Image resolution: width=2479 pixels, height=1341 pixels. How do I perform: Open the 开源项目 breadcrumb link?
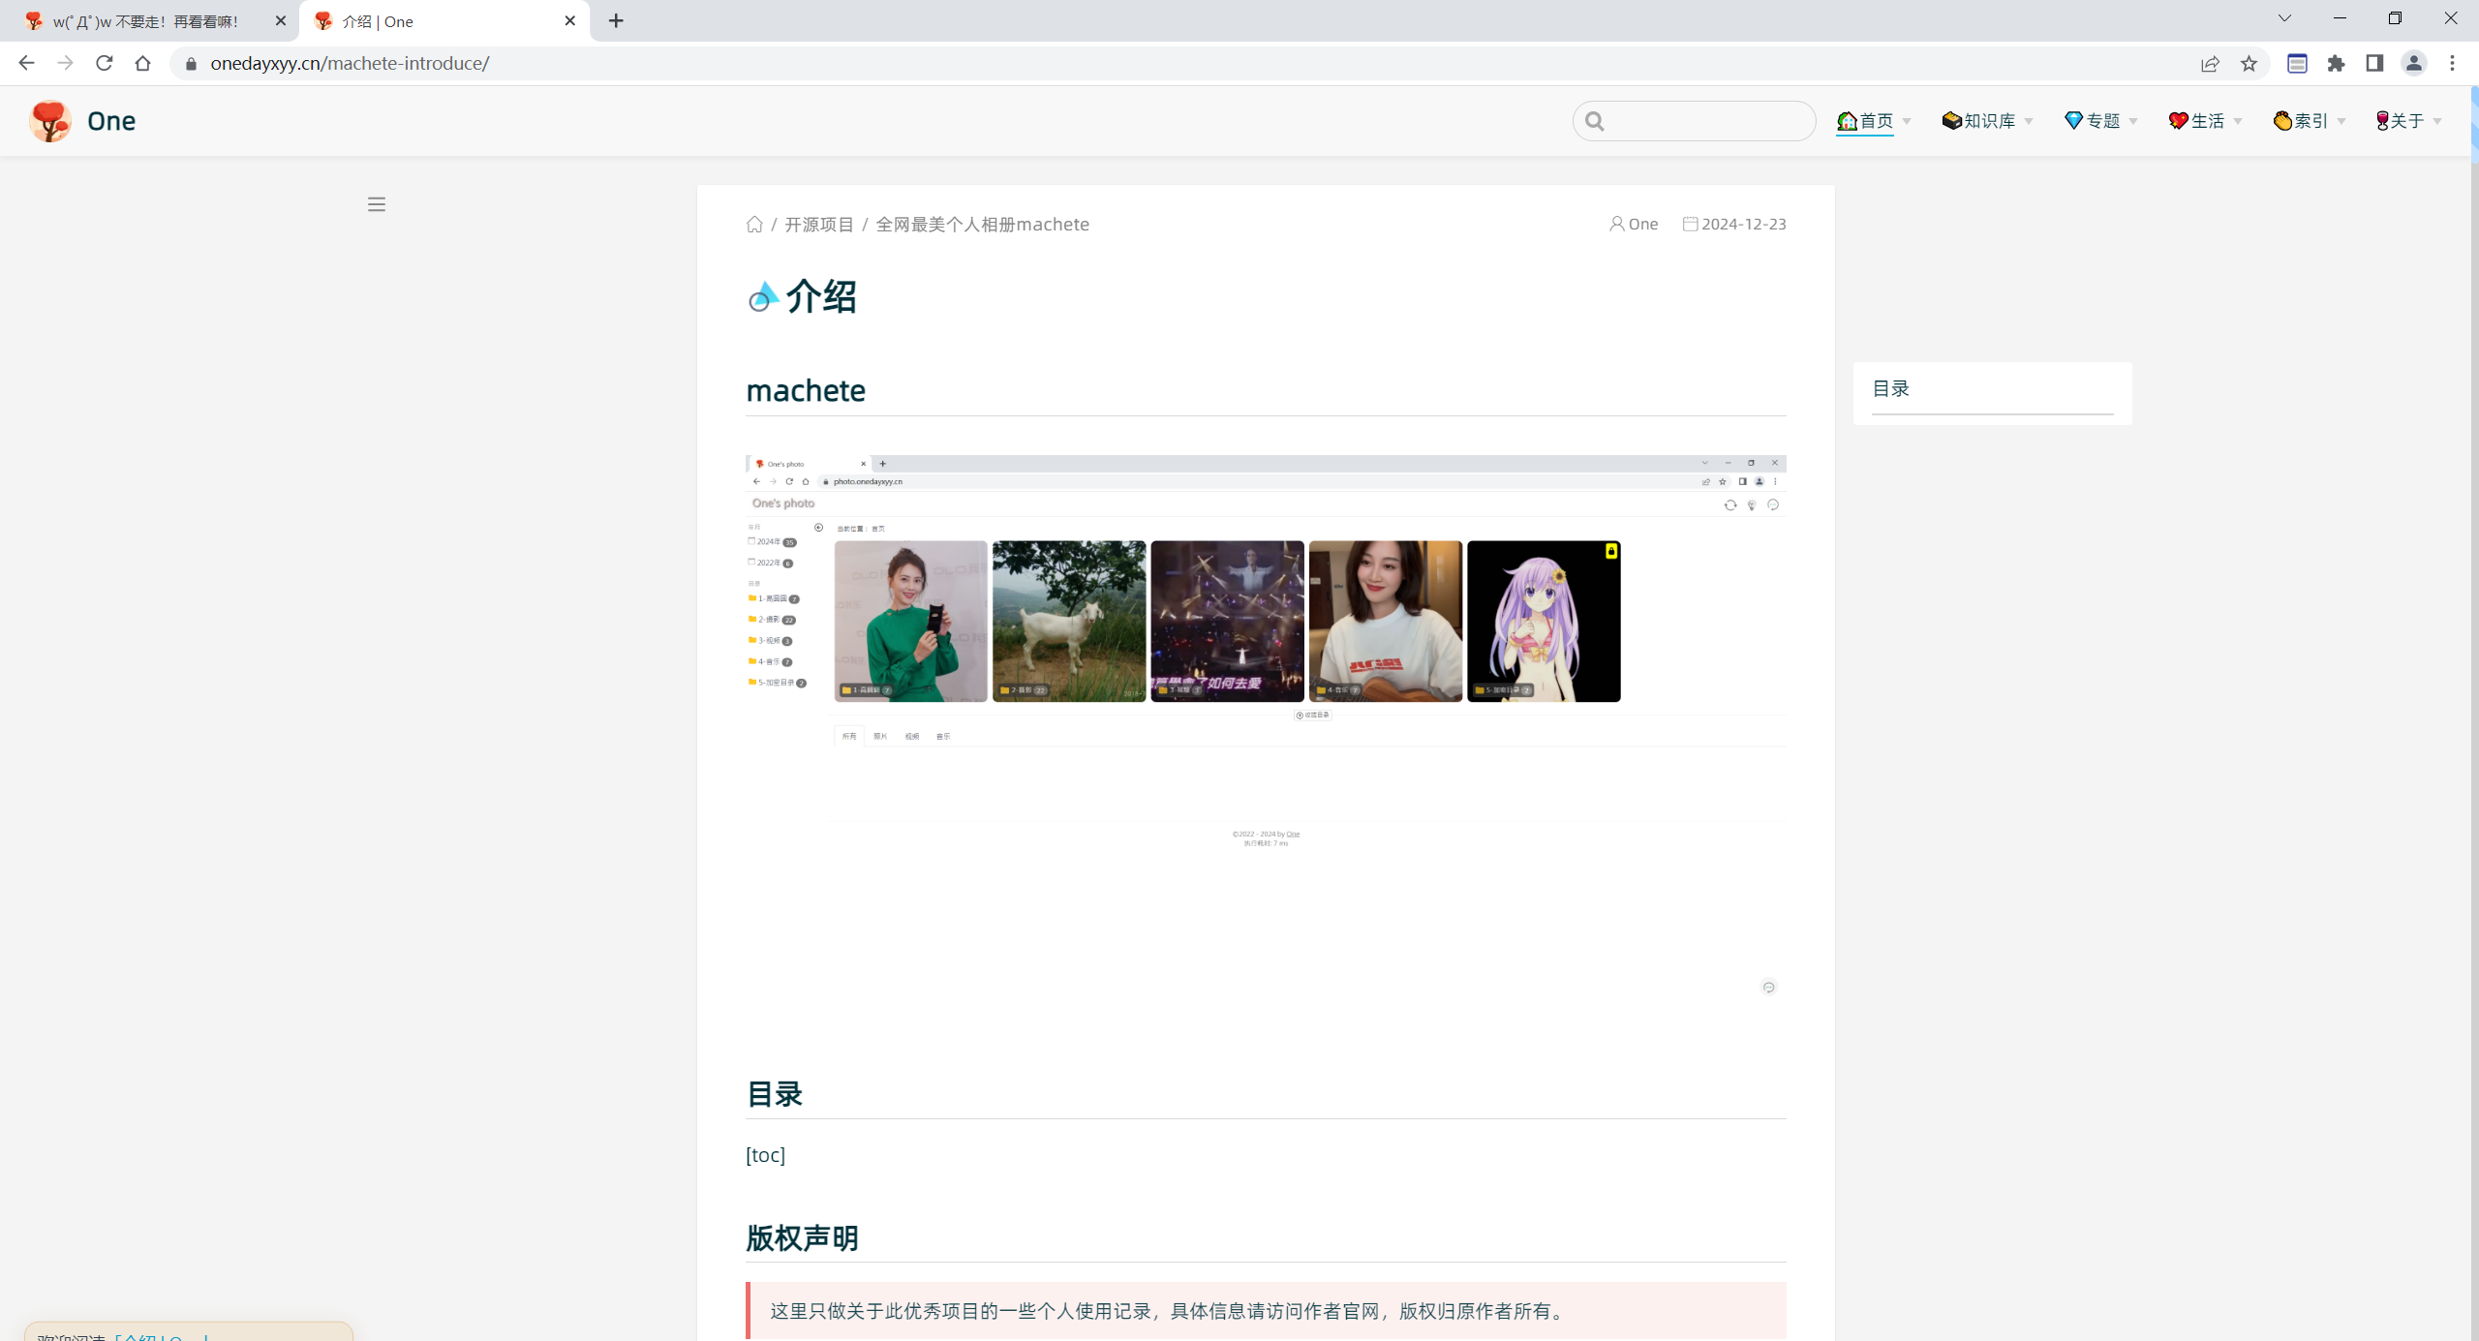[x=819, y=224]
